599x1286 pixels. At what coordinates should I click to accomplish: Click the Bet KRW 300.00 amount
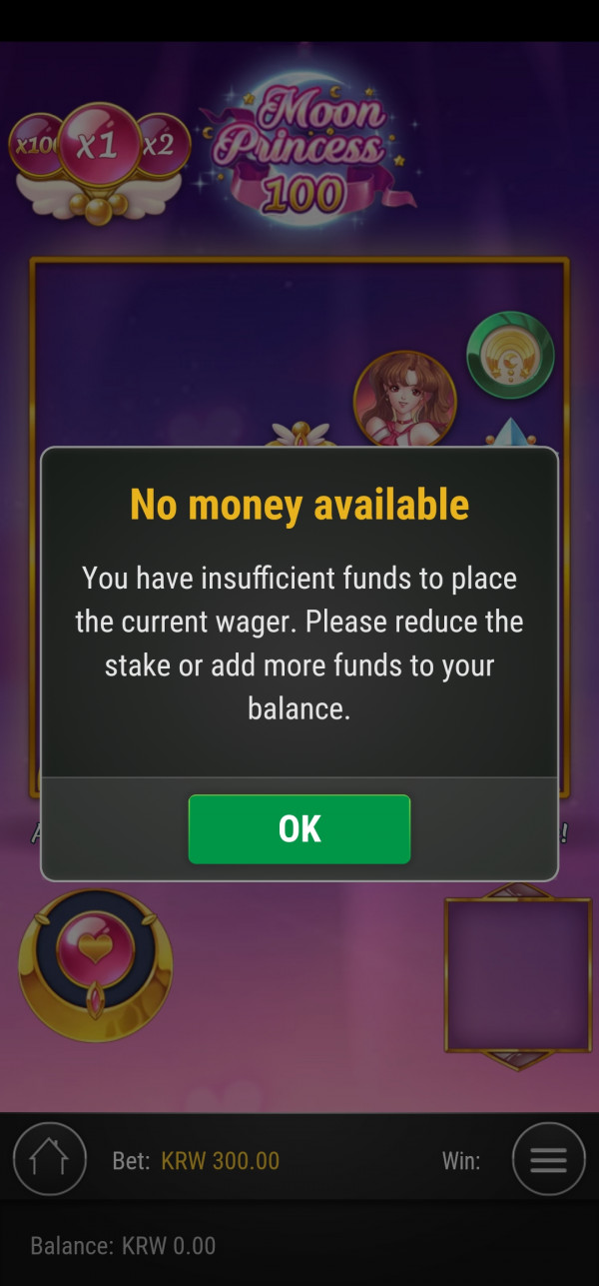tap(220, 1160)
